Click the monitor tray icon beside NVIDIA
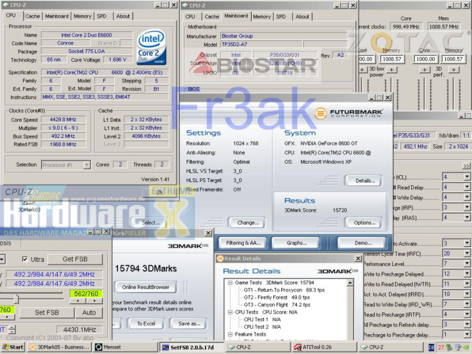The image size is (472, 354). pyautogui.click(x=458, y=347)
